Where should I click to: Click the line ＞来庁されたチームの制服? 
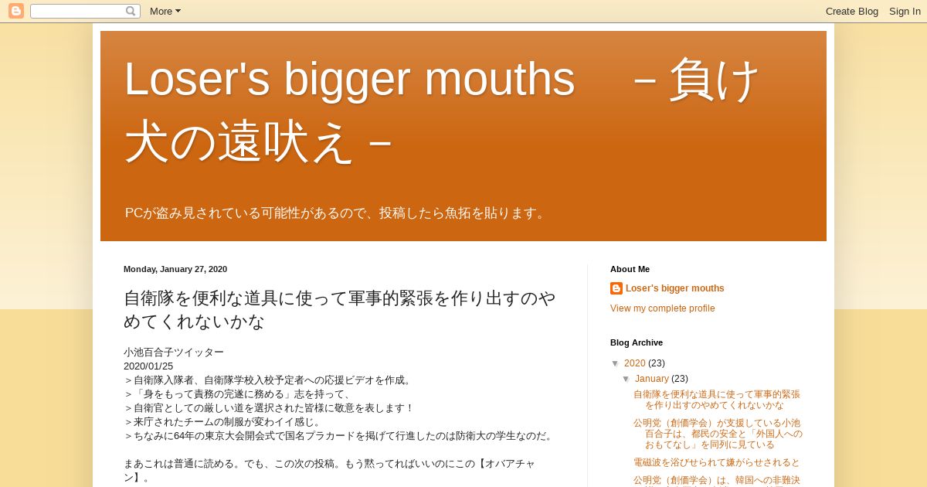point(223,422)
